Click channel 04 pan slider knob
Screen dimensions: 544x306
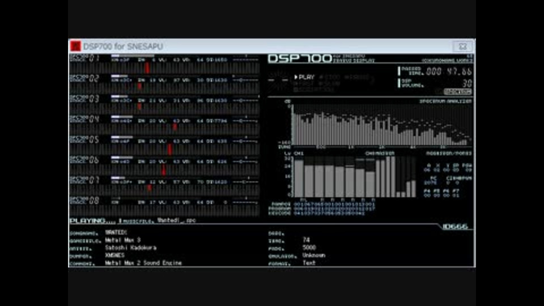pyautogui.click(x=240, y=121)
